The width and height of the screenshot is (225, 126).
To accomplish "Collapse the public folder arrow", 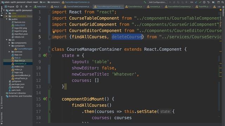I will [7, 19].
